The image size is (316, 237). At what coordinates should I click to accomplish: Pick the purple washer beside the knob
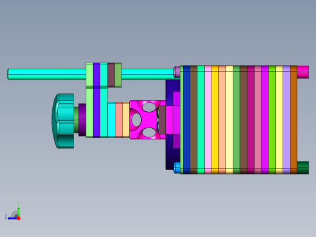coord(82,120)
